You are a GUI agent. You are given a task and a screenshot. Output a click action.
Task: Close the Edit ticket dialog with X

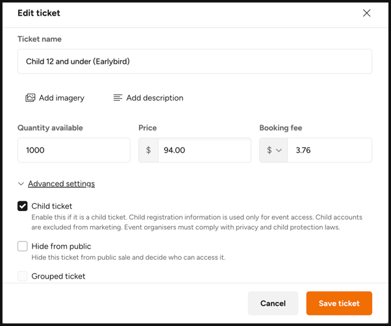366,13
